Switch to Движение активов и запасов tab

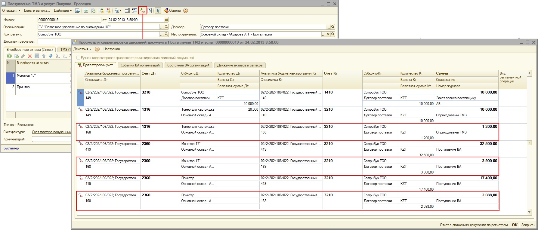(x=240, y=65)
